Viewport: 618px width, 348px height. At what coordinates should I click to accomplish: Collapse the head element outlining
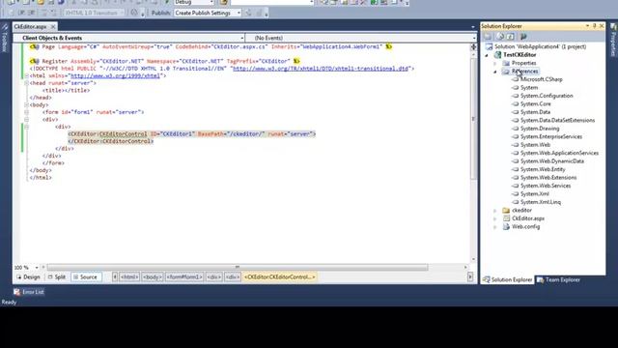[x=26, y=83]
